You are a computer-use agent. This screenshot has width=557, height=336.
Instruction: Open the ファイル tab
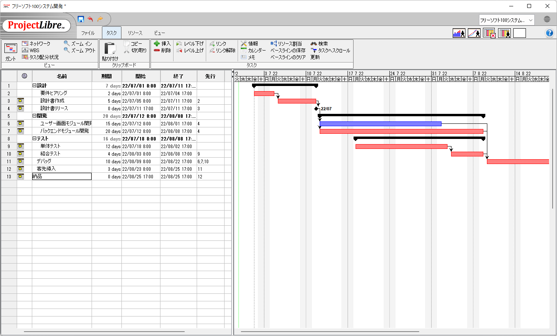(88, 33)
